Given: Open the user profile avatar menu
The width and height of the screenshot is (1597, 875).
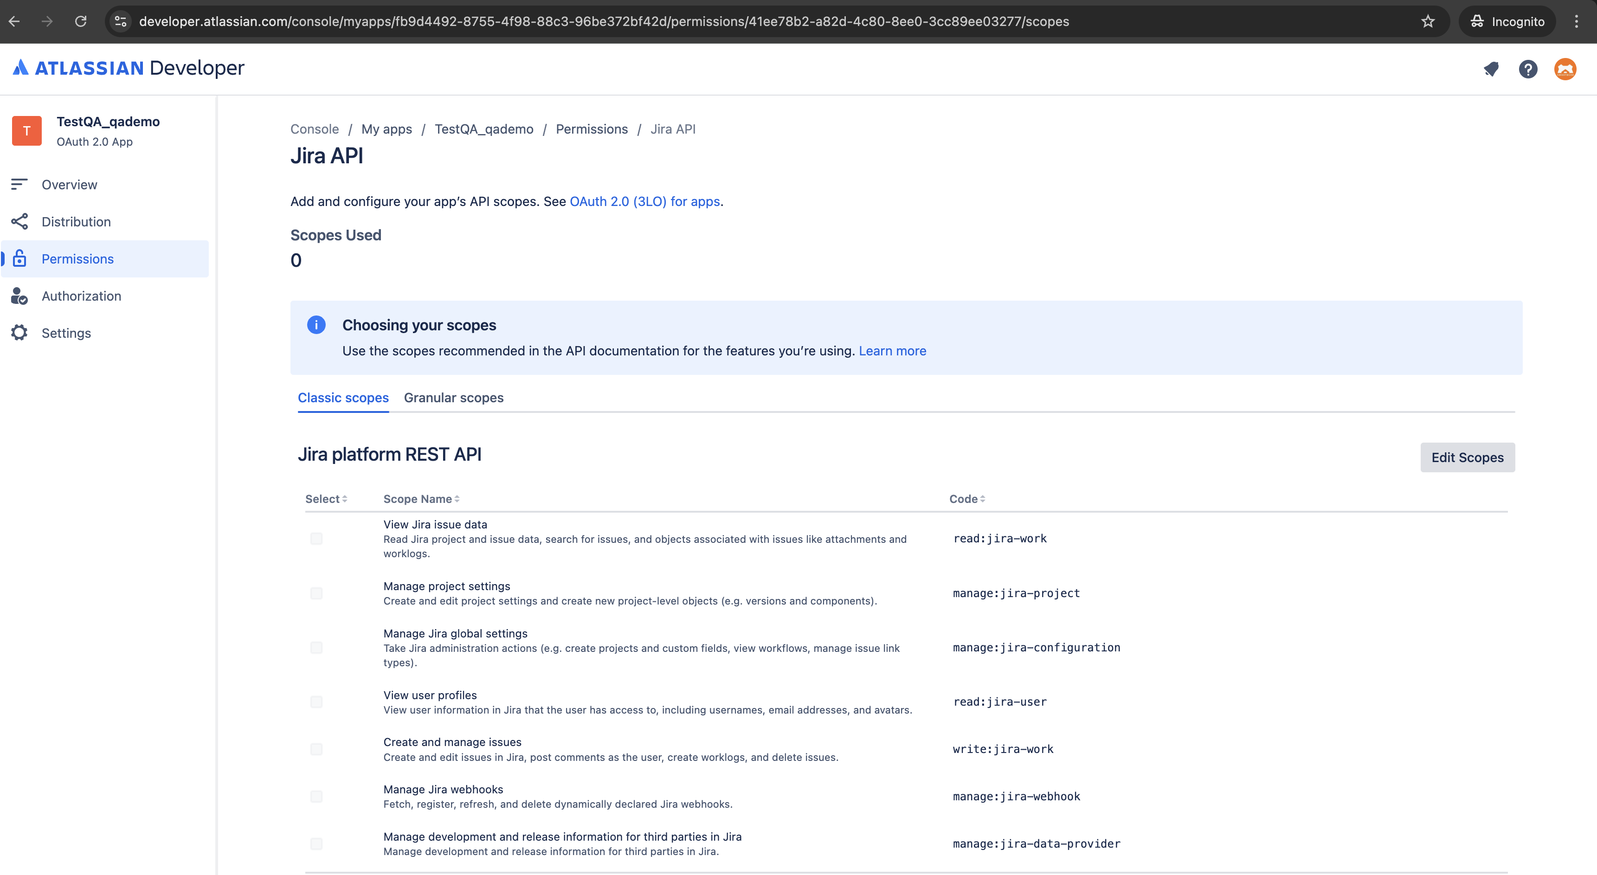Looking at the screenshot, I should 1566,69.
